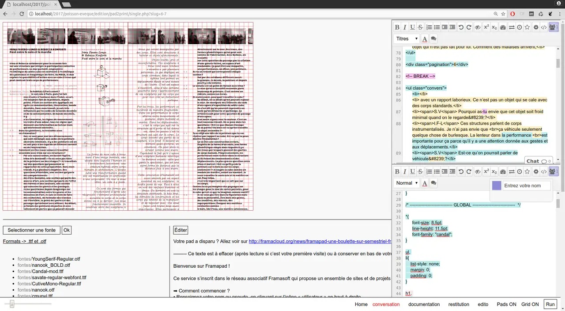Click the comment bubble icon in CSS pad
Viewport: 565px width, 311px height.
point(433,183)
